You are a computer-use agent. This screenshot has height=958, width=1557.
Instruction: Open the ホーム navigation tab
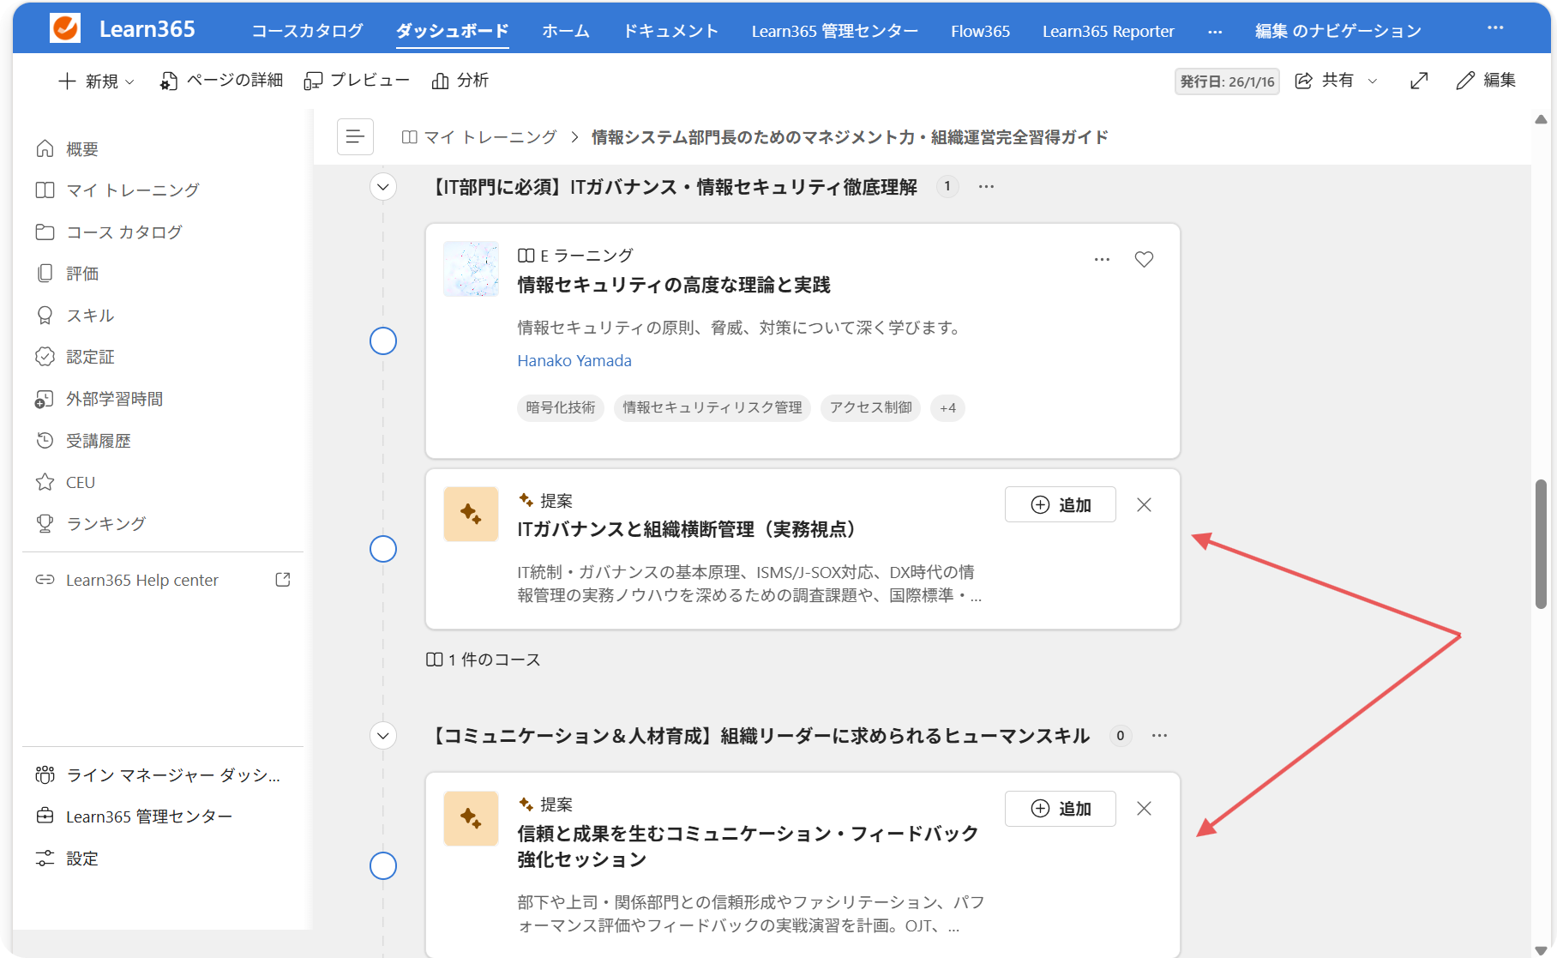pos(566,31)
